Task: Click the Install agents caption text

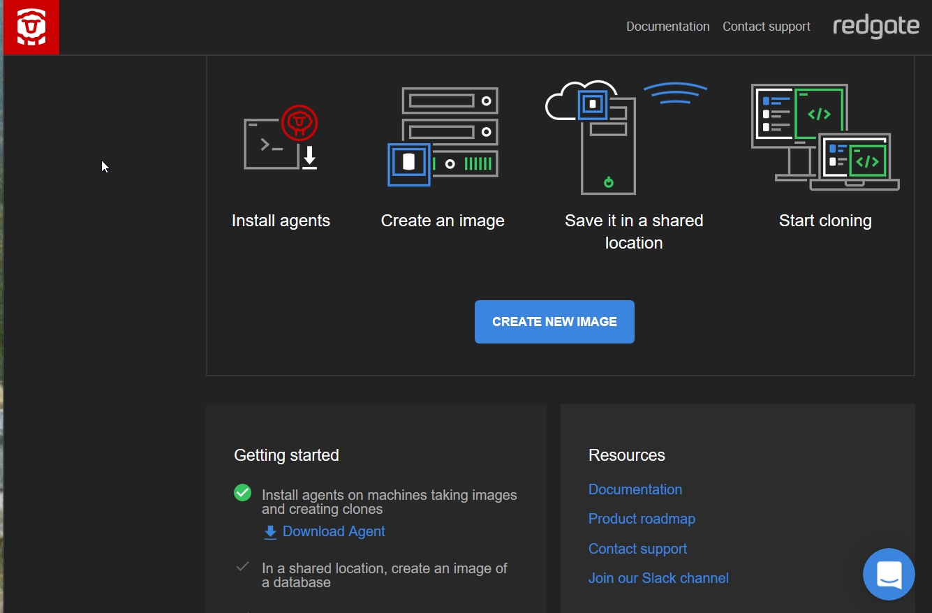Action: pyautogui.click(x=281, y=221)
